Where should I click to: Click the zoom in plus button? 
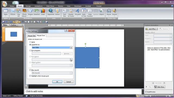pos(166,96)
